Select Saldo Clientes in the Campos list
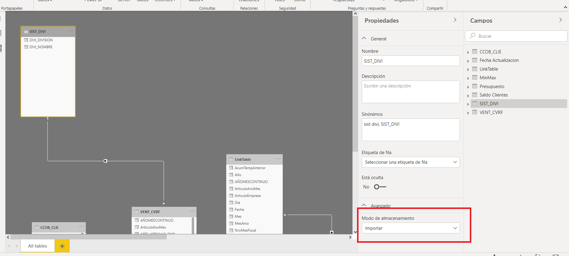The image size is (569, 256). point(494,95)
